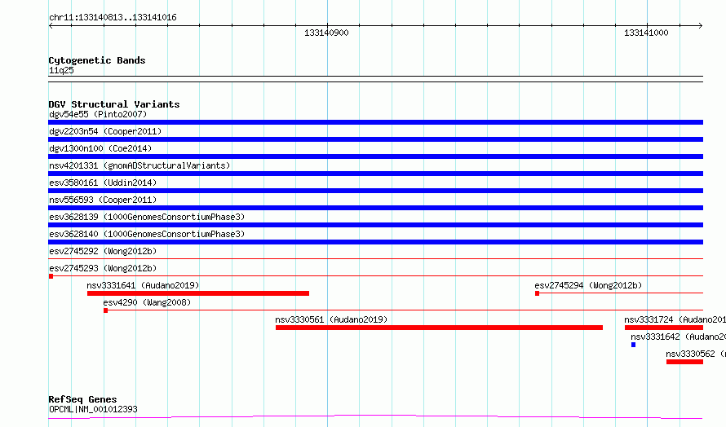This screenshot has width=726, height=427.
Task: Click the esv4290 (Wang2008) red start square
Action: click(x=105, y=310)
